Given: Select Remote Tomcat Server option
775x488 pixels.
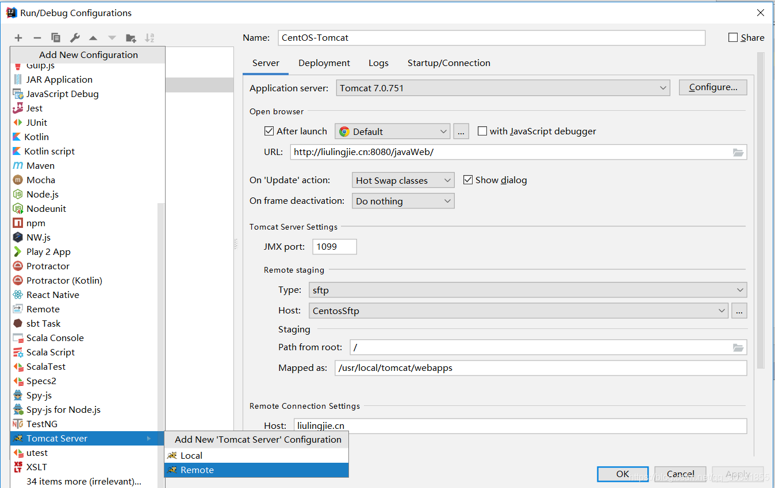Looking at the screenshot, I should pyautogui.click(x=256, y=470).
